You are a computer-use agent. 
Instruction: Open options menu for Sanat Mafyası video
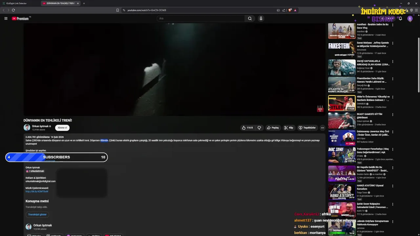pyautogui.click(x=393, y=43)
